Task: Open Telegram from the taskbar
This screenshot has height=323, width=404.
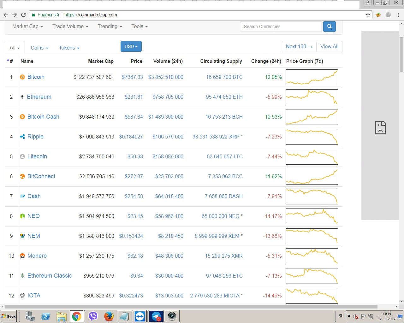Action: pos(156,316)
